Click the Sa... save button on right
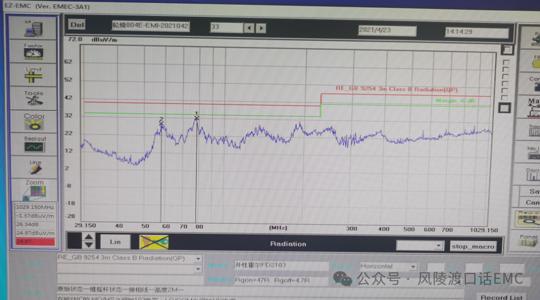The image size is (540, 300). coord(530,192)
